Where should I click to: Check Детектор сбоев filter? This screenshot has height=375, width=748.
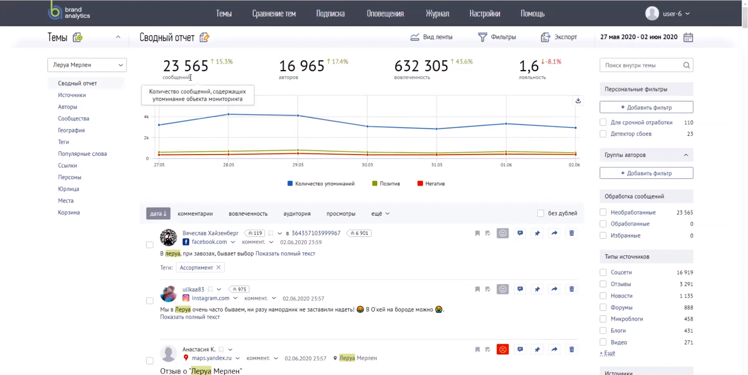[603, 134]
